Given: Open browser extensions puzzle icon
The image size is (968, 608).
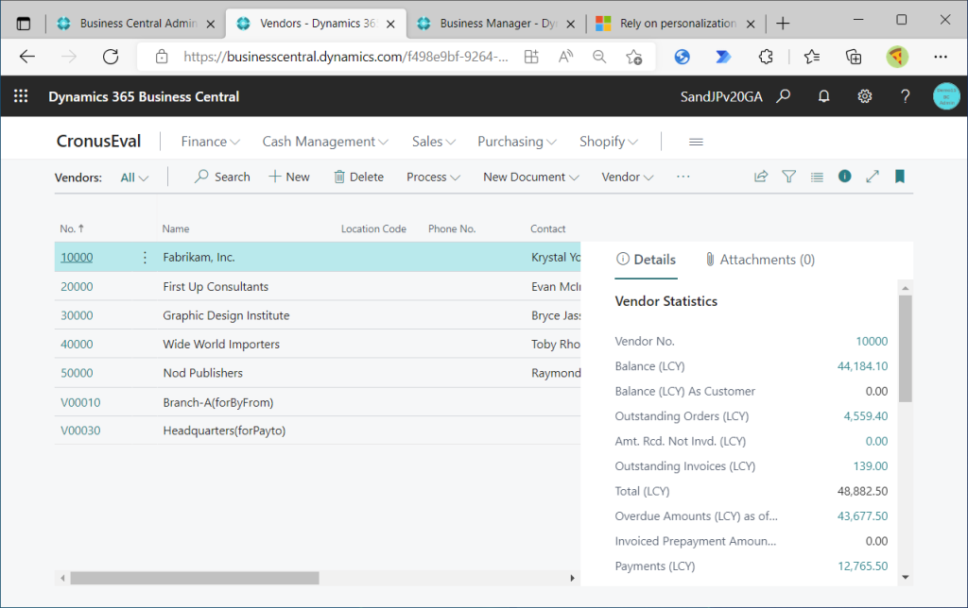Looking at the screenshot, I should pos(766,57).
